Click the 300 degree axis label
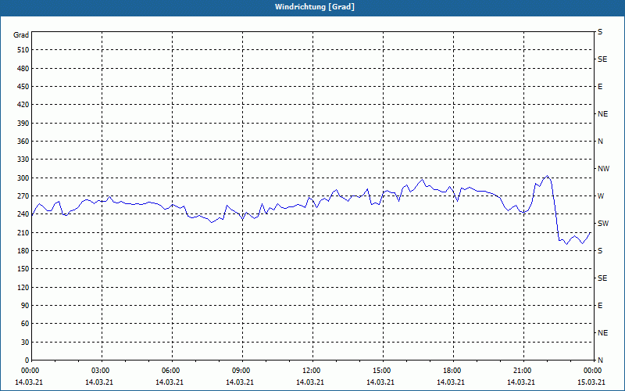The width and height of the screenshot is (625, 391). pyautogui.click(x=23, y=178)
